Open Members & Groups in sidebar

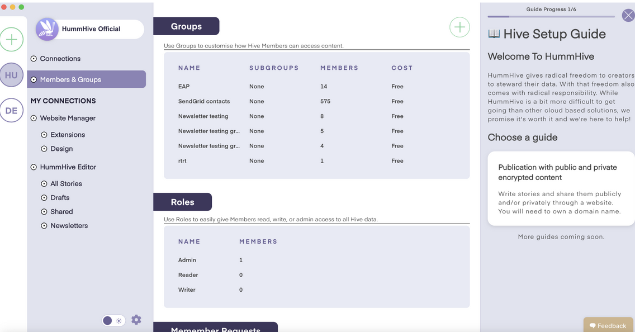(70, 79)
